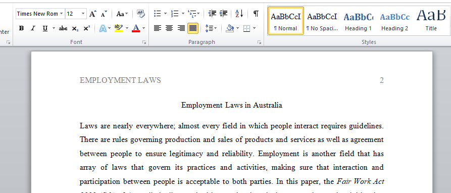Click the Increase Indent icon
Viewport: 451px width, 193px height.
[224, 14]
